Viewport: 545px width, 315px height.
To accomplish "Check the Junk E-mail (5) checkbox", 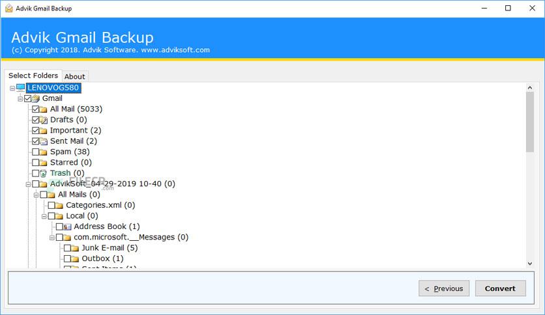I will tap(67, 248).
